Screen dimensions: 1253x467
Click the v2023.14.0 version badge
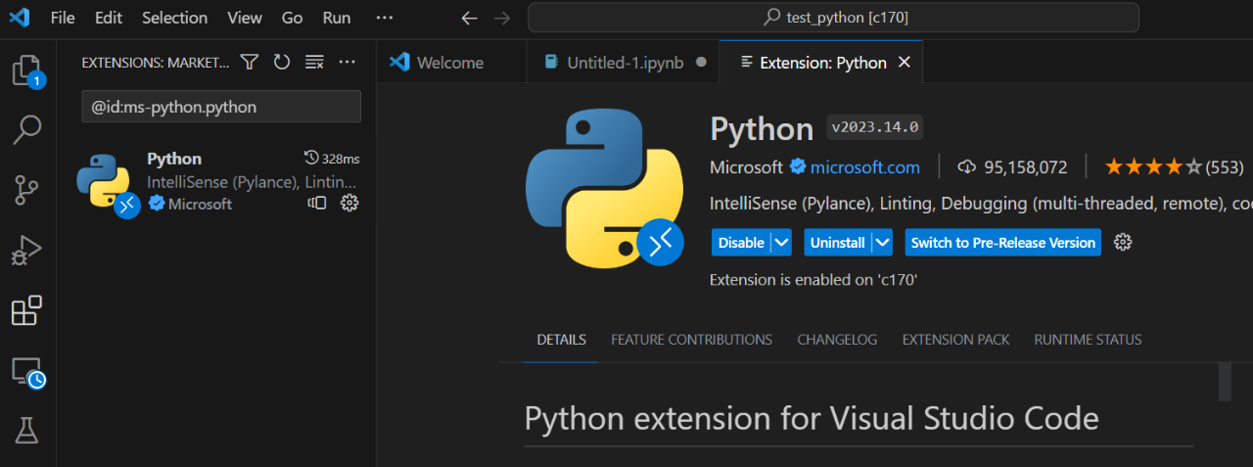coord(875,127)
